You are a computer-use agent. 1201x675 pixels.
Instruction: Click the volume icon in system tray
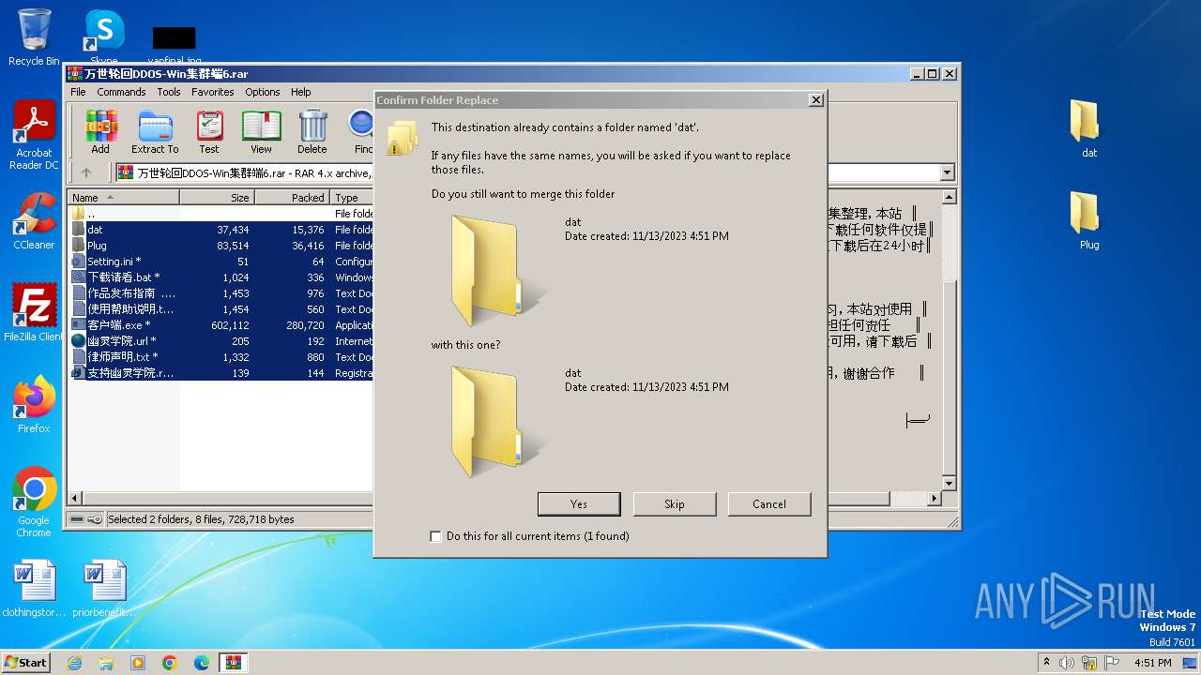tap(1066, 663)
